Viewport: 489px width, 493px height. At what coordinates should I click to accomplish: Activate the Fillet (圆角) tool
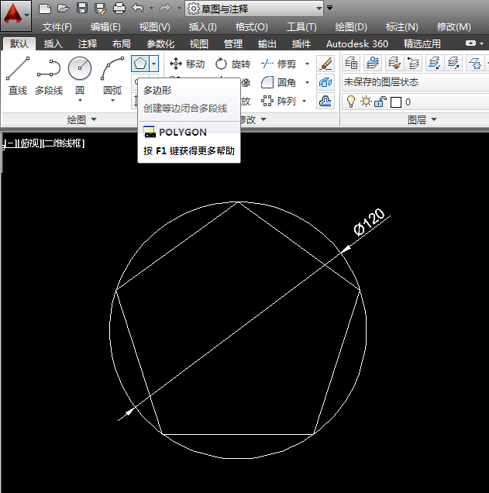coord(279,83)
